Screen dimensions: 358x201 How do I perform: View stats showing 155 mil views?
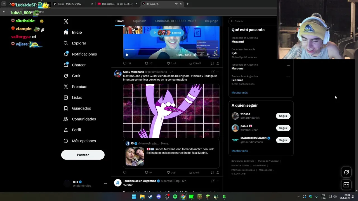coord(195,63)
